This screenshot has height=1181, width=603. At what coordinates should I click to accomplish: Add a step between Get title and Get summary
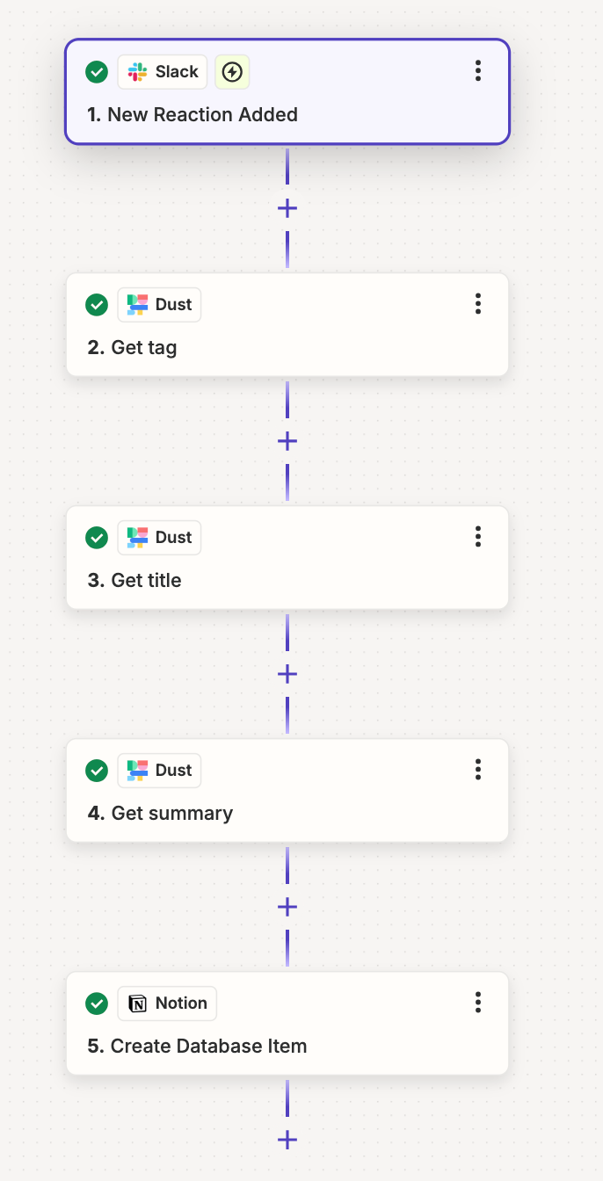(287, 674)
